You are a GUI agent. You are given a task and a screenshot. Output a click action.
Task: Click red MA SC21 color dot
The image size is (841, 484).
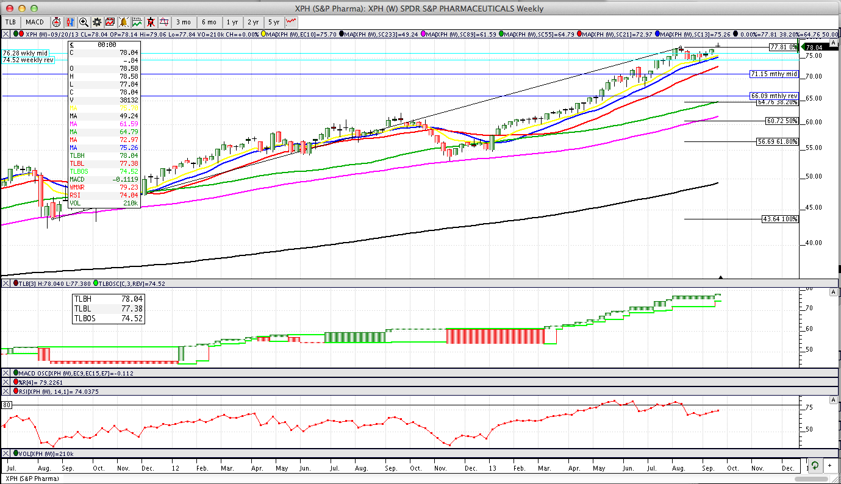[579, 34]
